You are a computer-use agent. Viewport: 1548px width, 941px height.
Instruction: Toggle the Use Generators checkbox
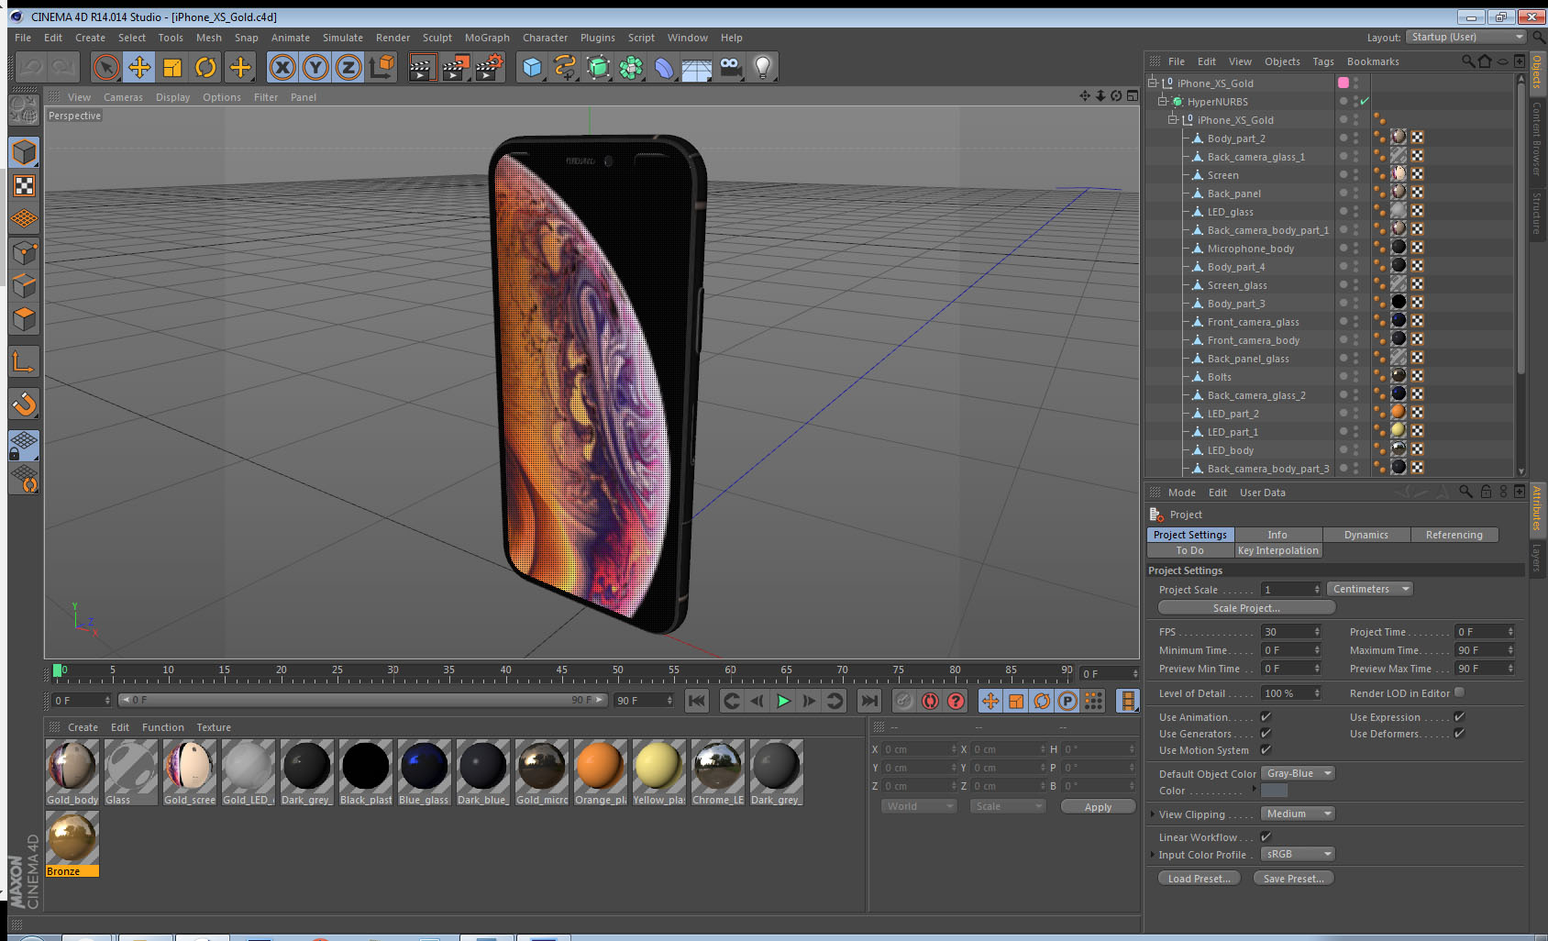(x=1266, y=733)
